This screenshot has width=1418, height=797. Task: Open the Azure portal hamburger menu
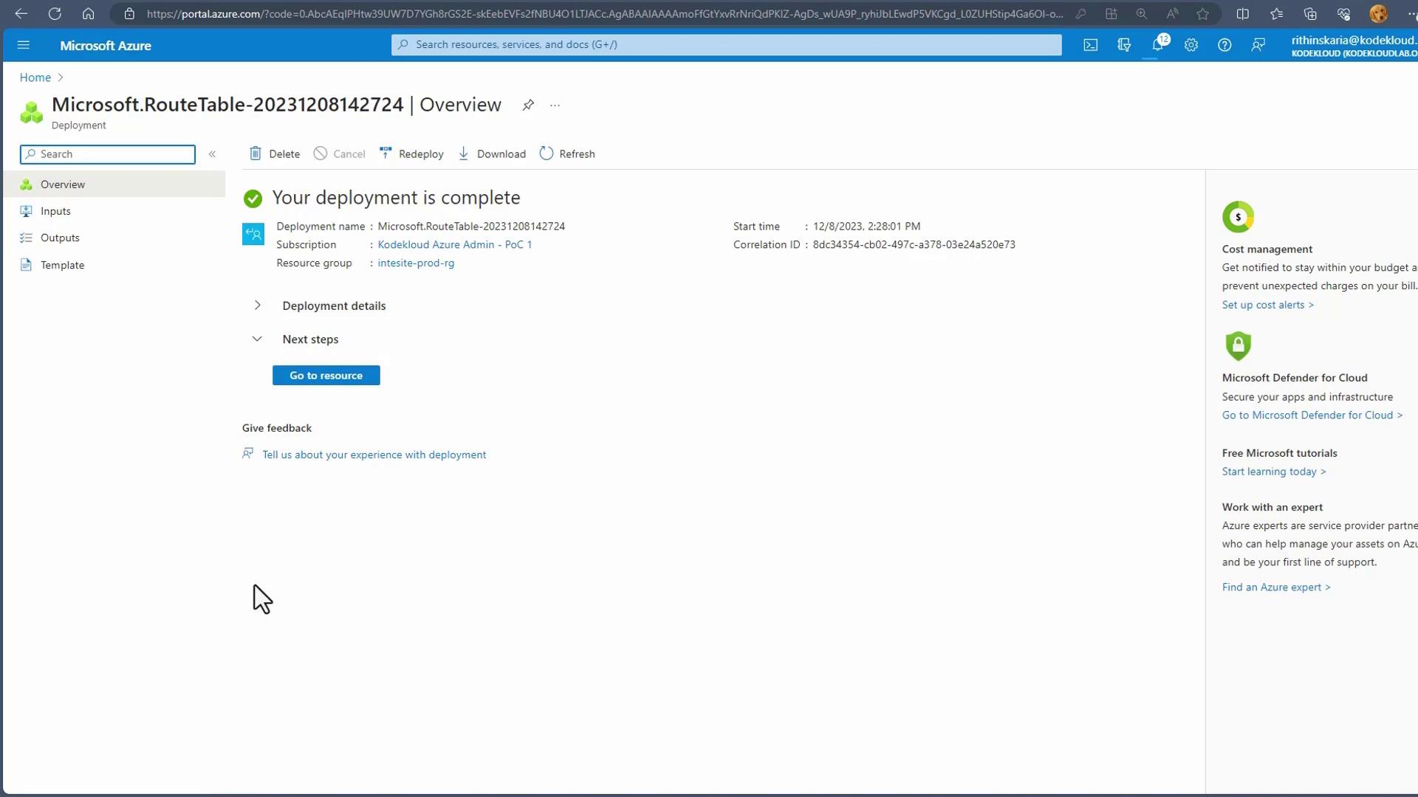(24, 45)
